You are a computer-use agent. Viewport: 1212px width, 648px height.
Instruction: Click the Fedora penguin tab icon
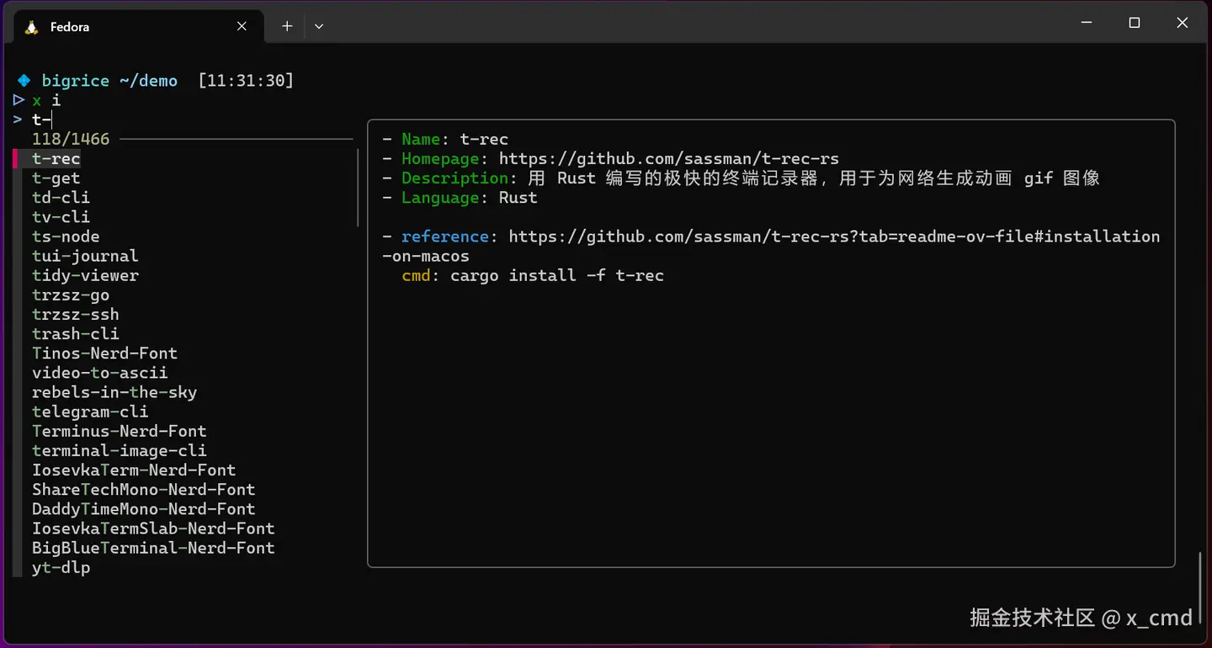(x=32, y=27)
